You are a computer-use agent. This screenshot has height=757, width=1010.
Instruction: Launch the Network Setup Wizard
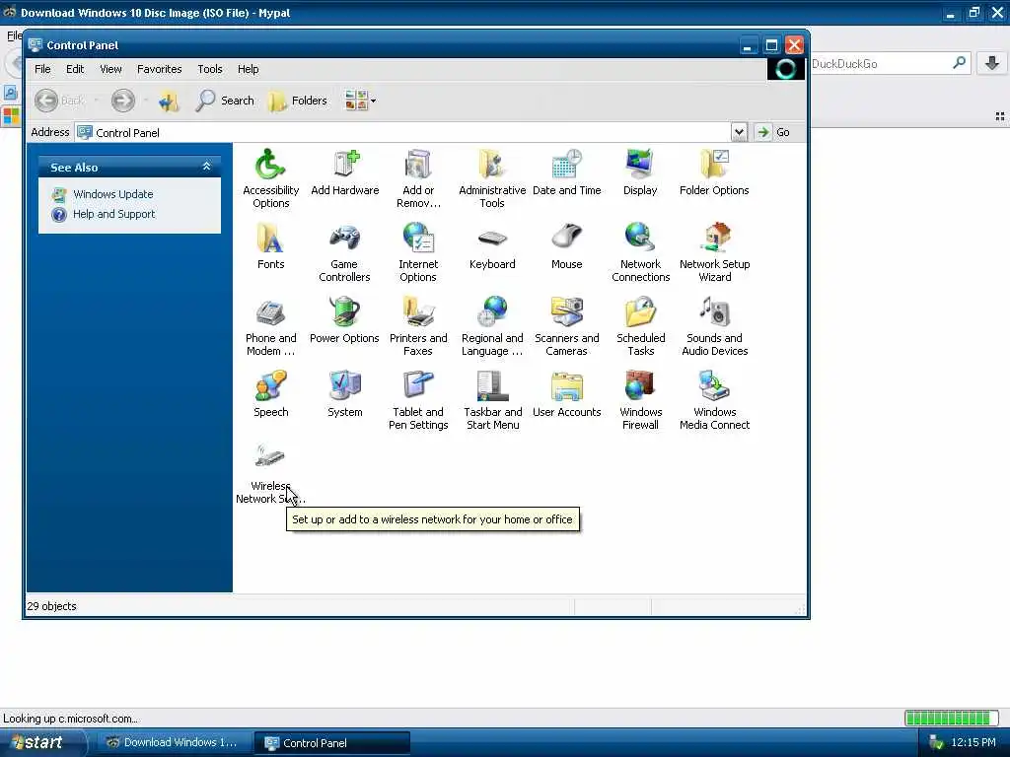pyautogui.click(x=714, y=252)
